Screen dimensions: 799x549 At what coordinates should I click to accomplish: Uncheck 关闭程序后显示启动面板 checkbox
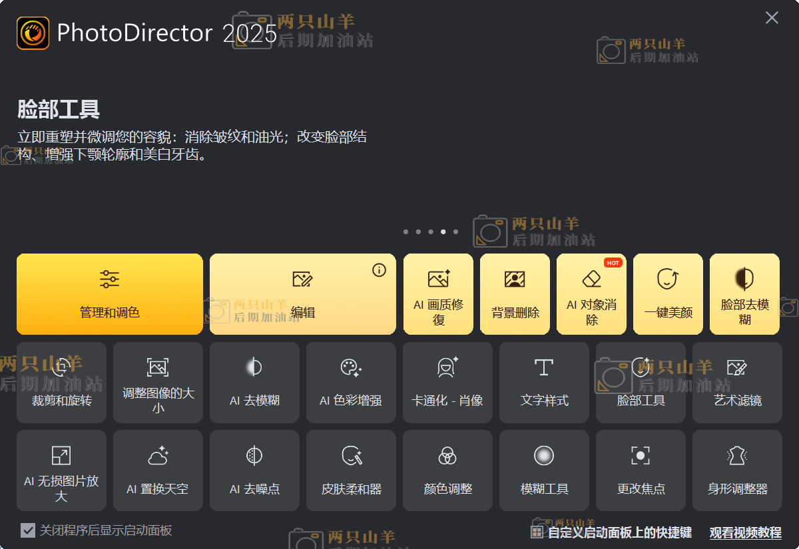[28, 530]
